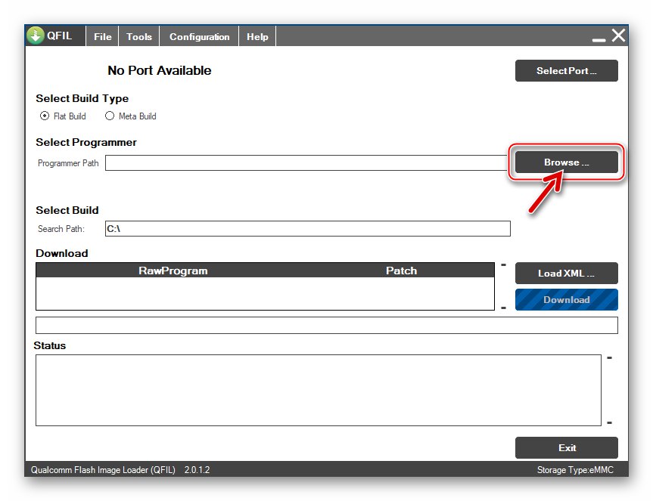The image size is (653, 501).
Task: Open the Configuration menu
Action: click(199, 36)
